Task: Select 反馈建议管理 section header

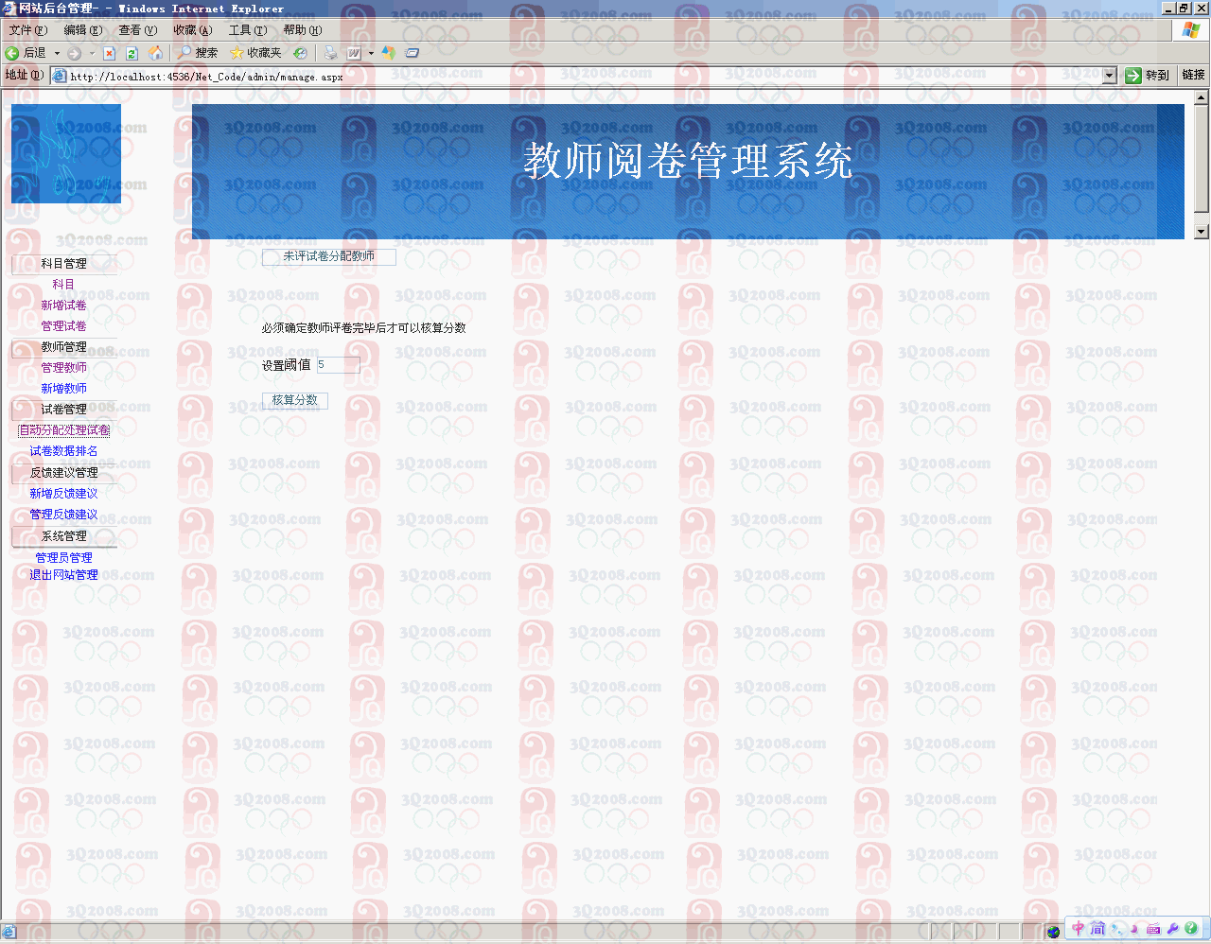Action: (63, 473)
